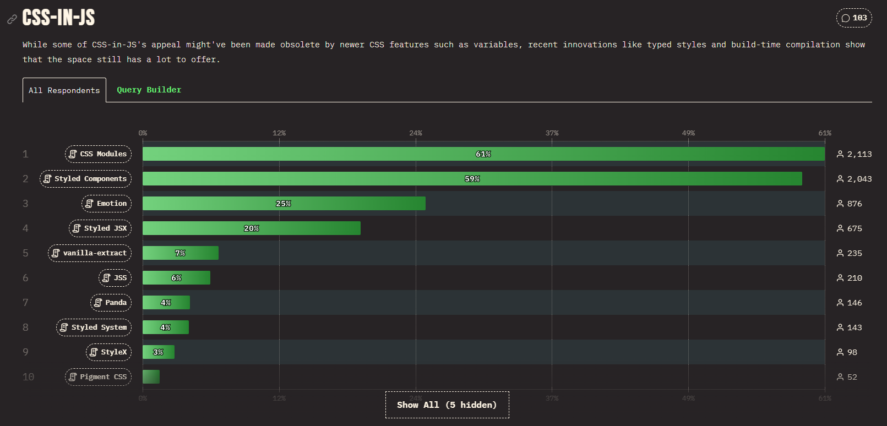Switch to the Query Builder tab
887x426 pixels.
[149, 90]
